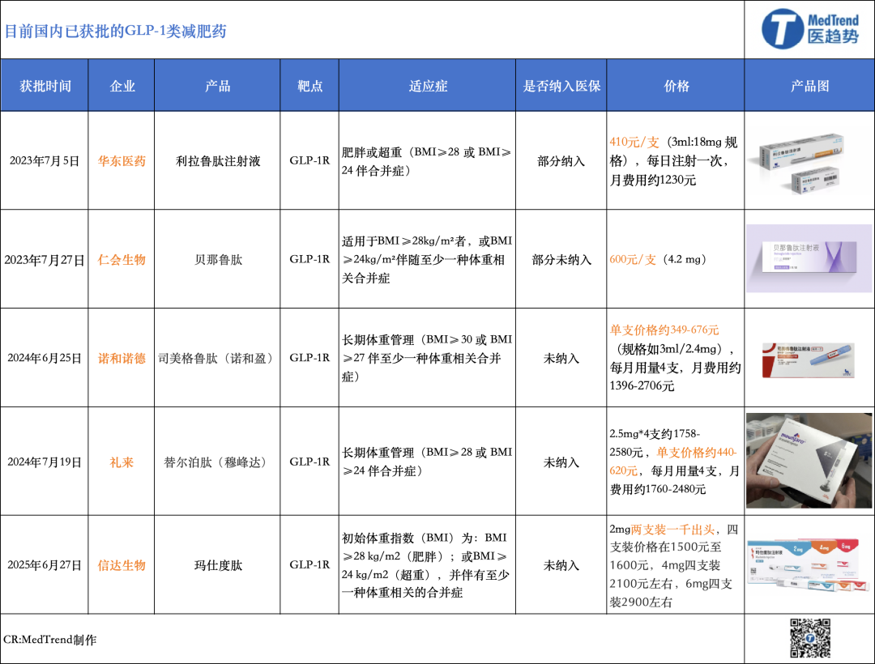Click the 产品 column header

pyautogui.click(x=218, y=86)
